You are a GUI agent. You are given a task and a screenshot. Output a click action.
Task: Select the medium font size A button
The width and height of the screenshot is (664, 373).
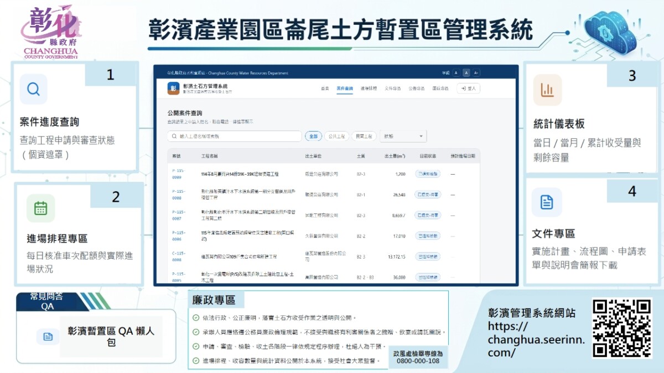(466, 73)
